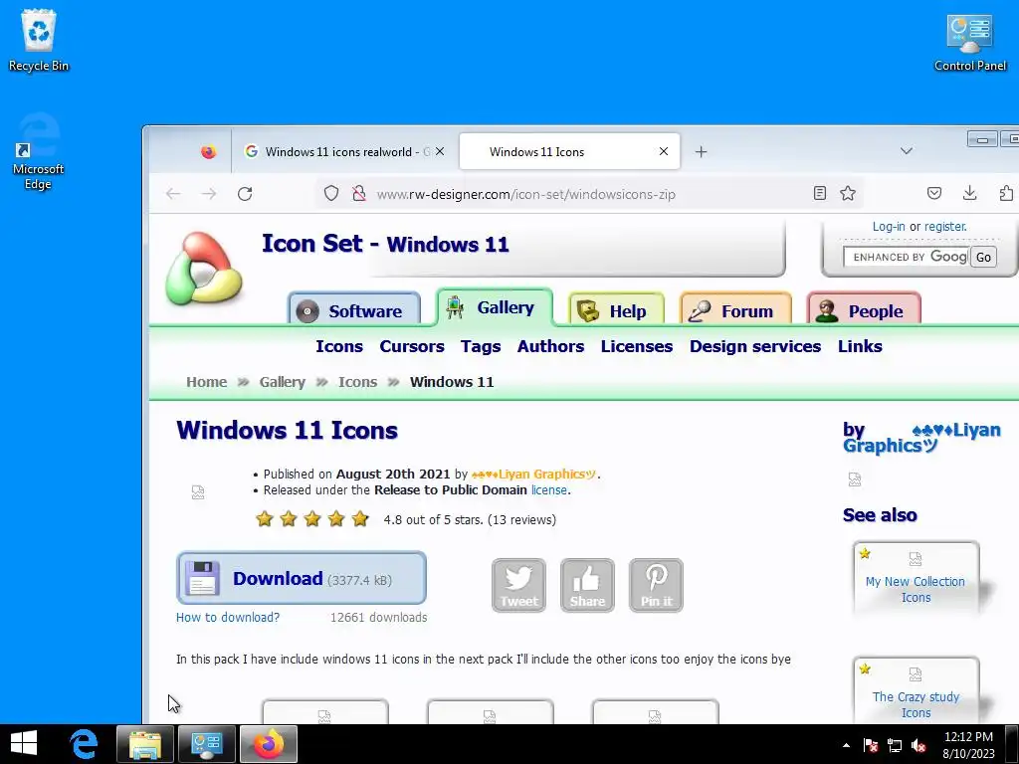
Task: Open the extensions puzzle icon
Action: point(1005,193)
